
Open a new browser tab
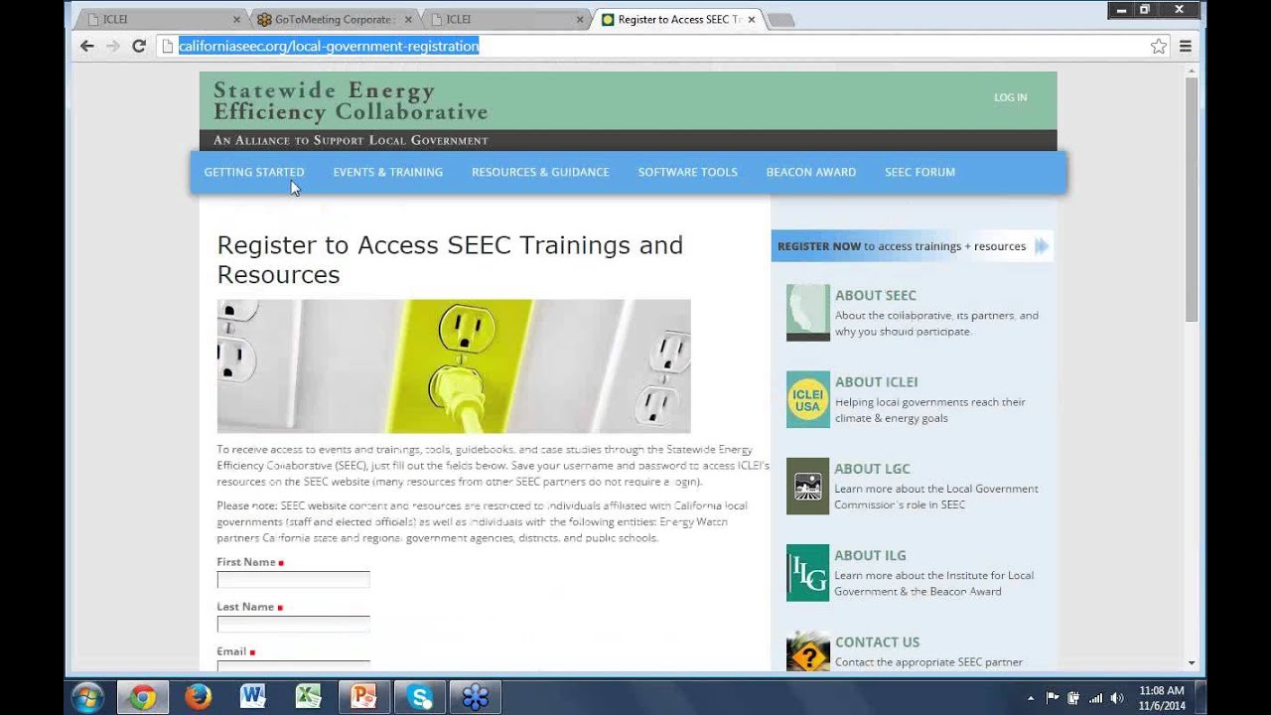click(x=780, y=20)
